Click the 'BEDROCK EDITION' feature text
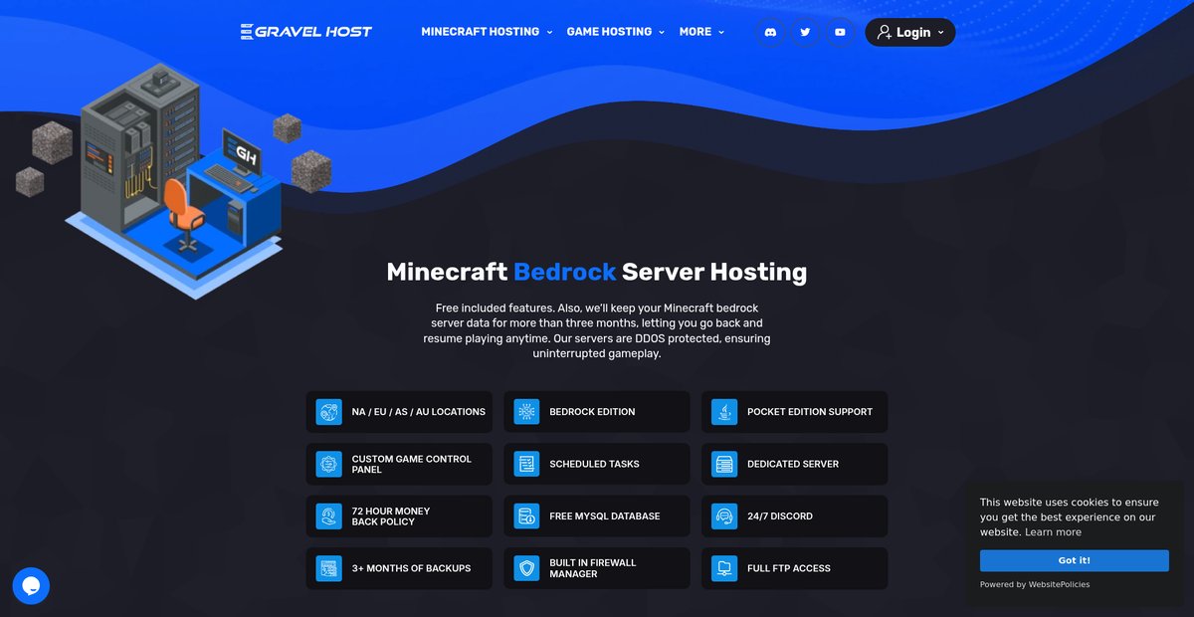Screen dimensions: 1194x617 point(592,412)
